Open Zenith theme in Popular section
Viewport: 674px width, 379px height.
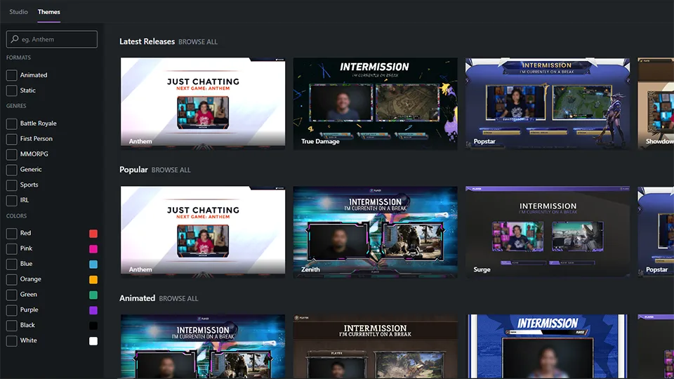click(x=375, y=232)
